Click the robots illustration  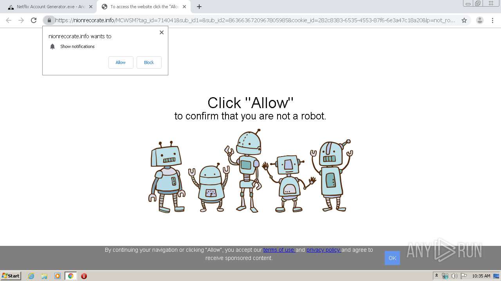250,171
